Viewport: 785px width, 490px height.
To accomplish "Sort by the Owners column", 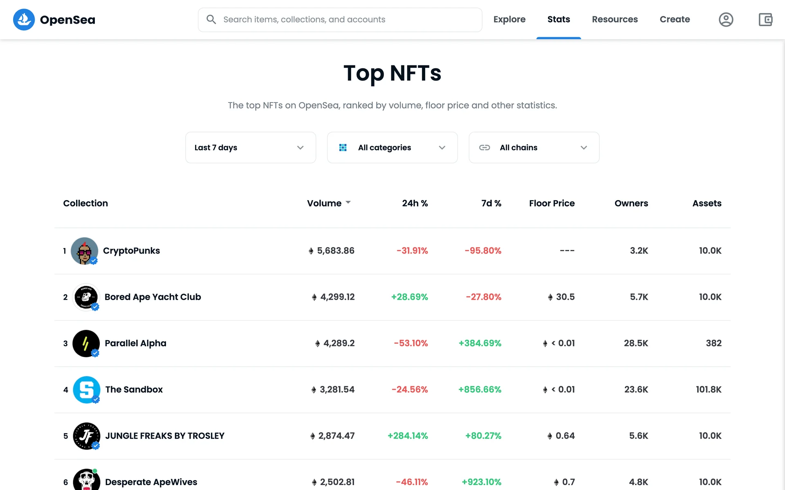I will click(631, 203).
